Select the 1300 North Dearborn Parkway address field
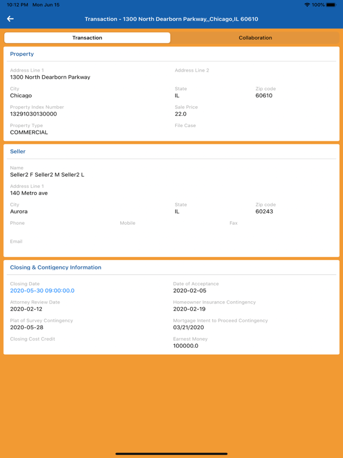The height and width of the screenshot is (458, 343). pyautogui.click(x=50, y=77)
